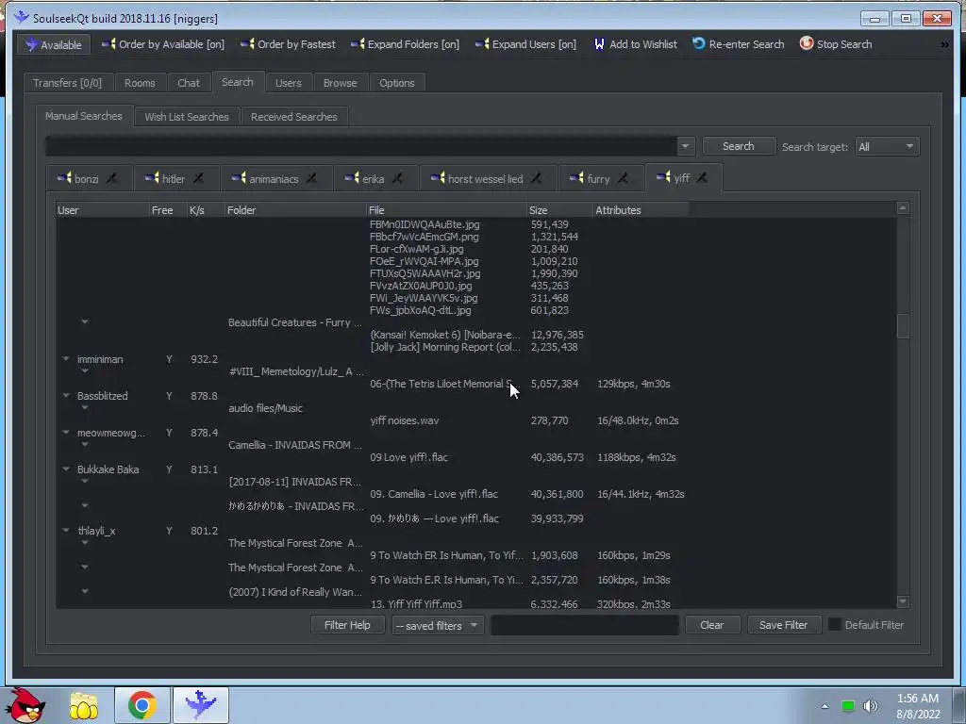Image resolution: width=966 pixels, height=724 pixels.
Task: Toggle Order by Available option
Action: (x=163, y=44)
